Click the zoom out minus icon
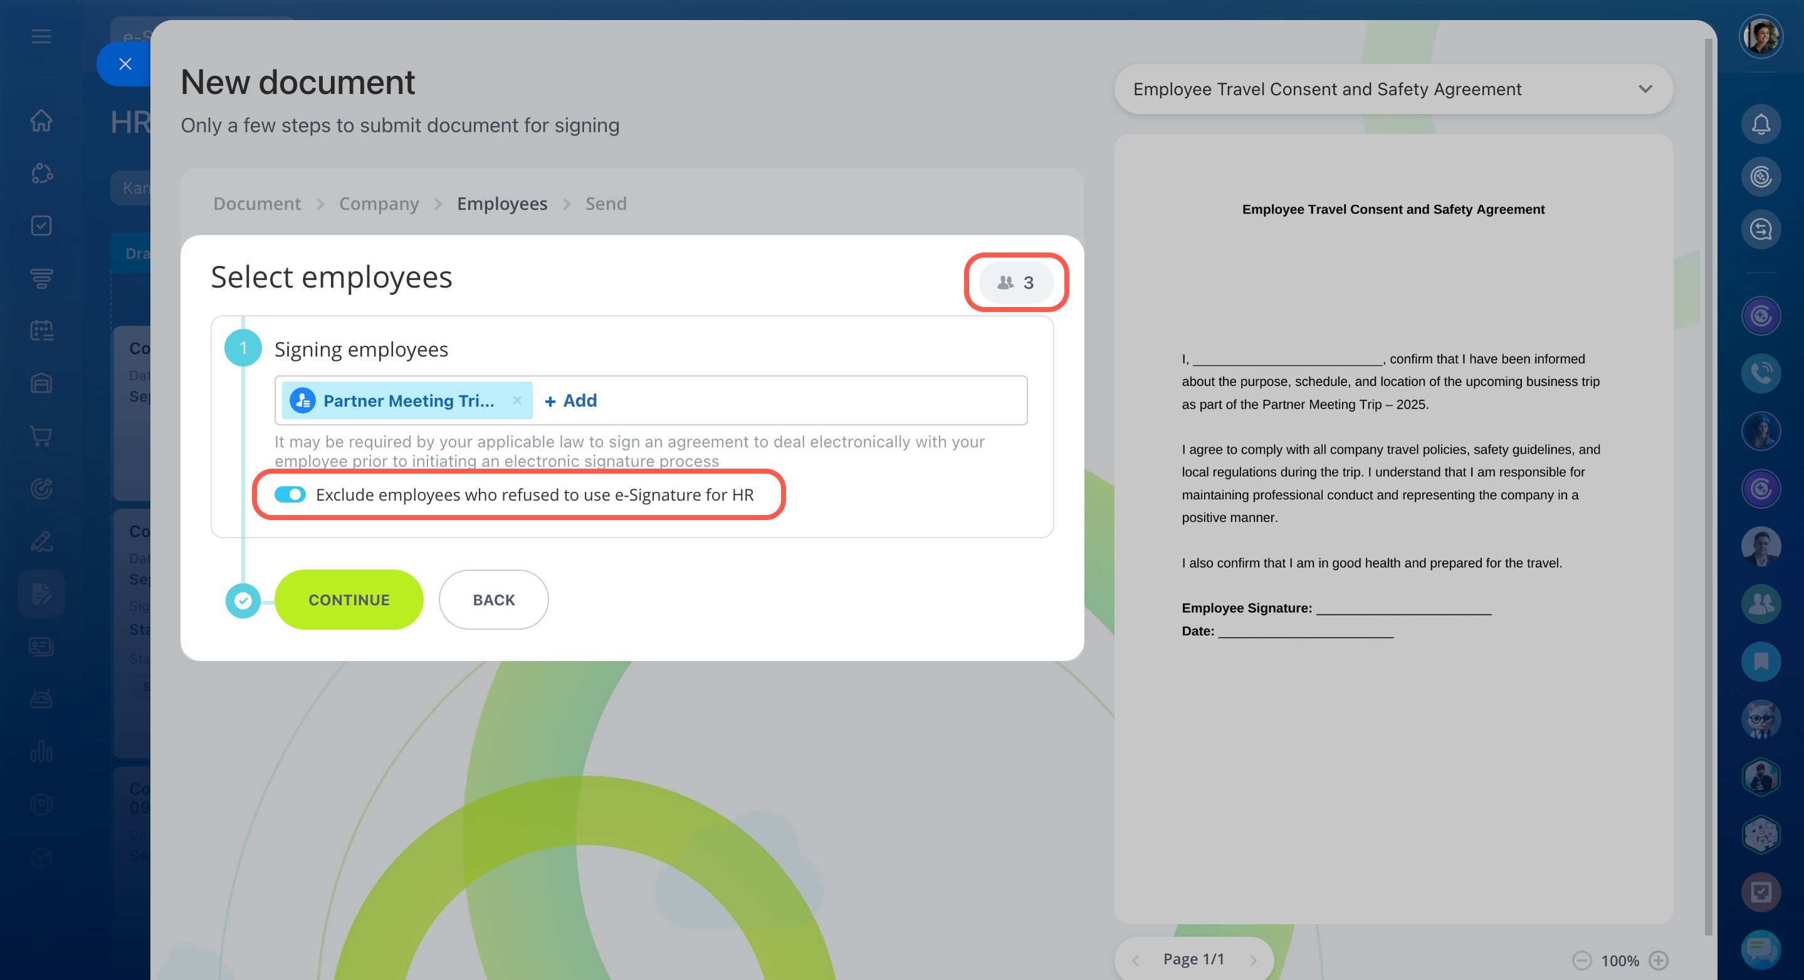Screen dimensions: 1804x980 coord(1582,960)
